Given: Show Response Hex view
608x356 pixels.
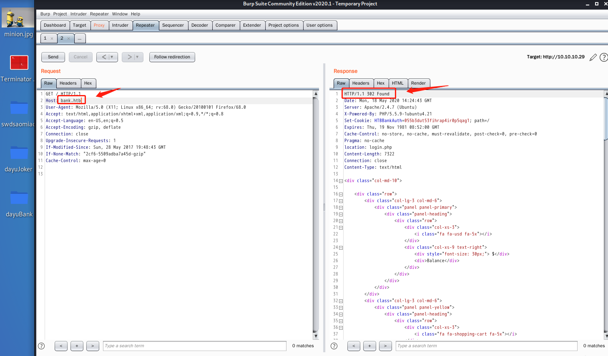Looking at the screenshot, I should 381,83.
